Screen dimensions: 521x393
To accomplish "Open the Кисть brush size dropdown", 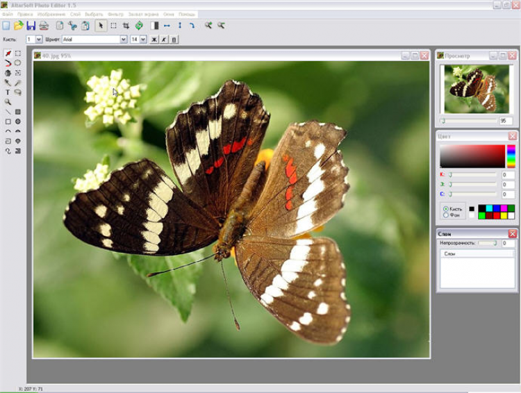I will pos(39,40).
